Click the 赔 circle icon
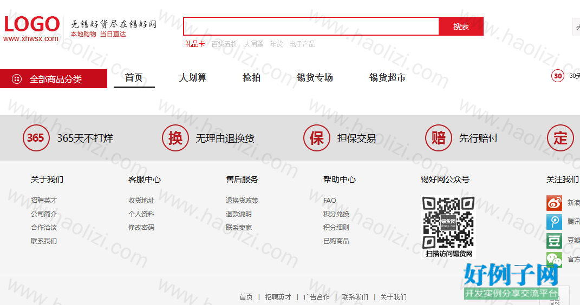 tap(438, 138)
